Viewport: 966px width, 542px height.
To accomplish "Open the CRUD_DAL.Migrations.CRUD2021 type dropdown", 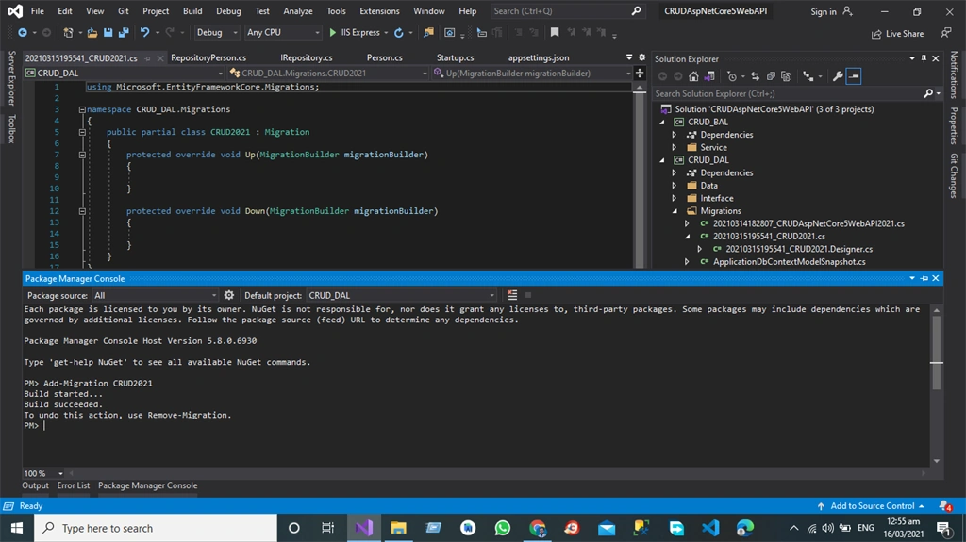I will (327, 73).
